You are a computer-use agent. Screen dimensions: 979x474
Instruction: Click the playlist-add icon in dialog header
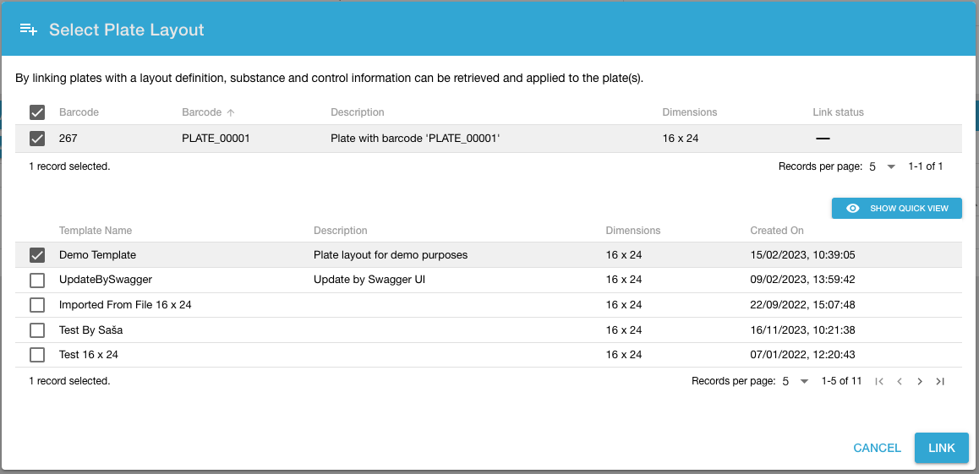29,30
